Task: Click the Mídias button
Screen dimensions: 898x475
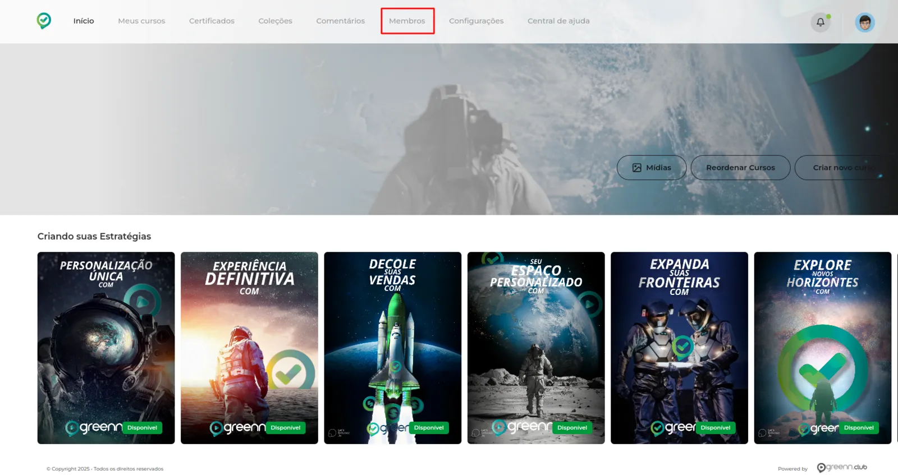Action: (x=652, y=168)
